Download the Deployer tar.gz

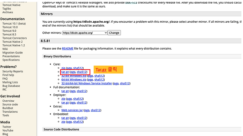[65, 103]
